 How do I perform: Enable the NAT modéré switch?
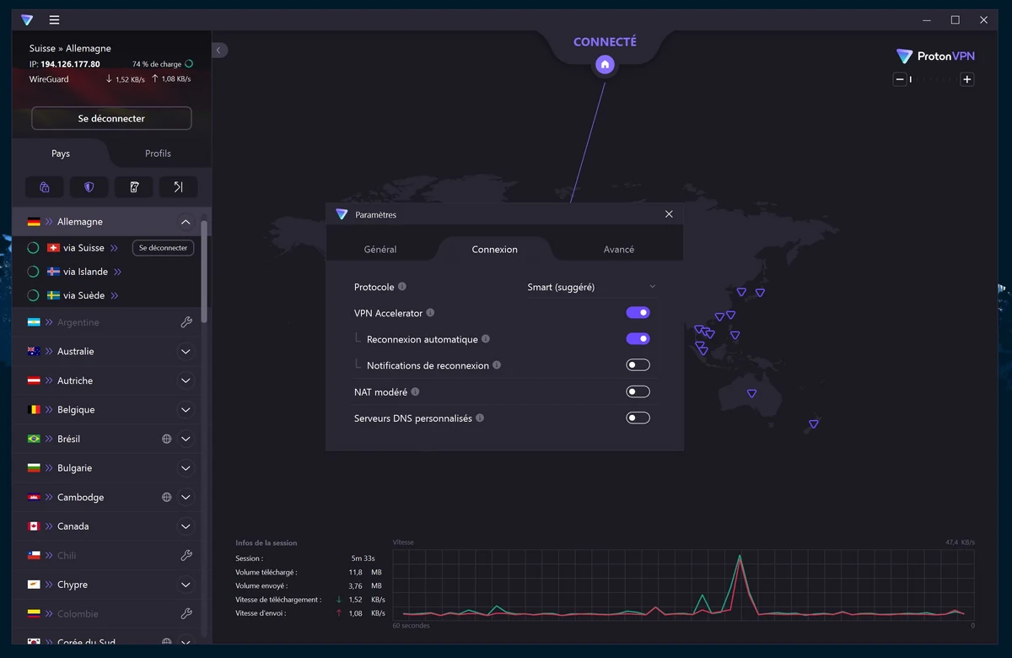(x=638, y=391)
